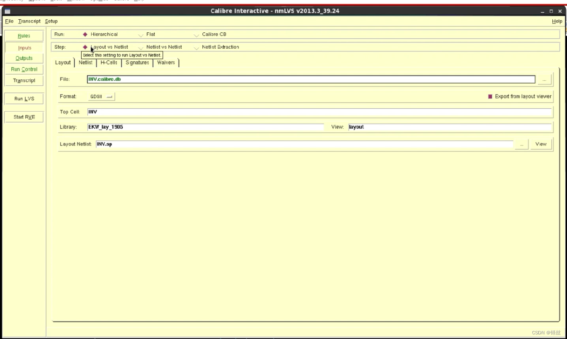This screenshot has width=567, height=339.
Task: Minimize the Calibre Interactive window
Action: coord(543,11)
